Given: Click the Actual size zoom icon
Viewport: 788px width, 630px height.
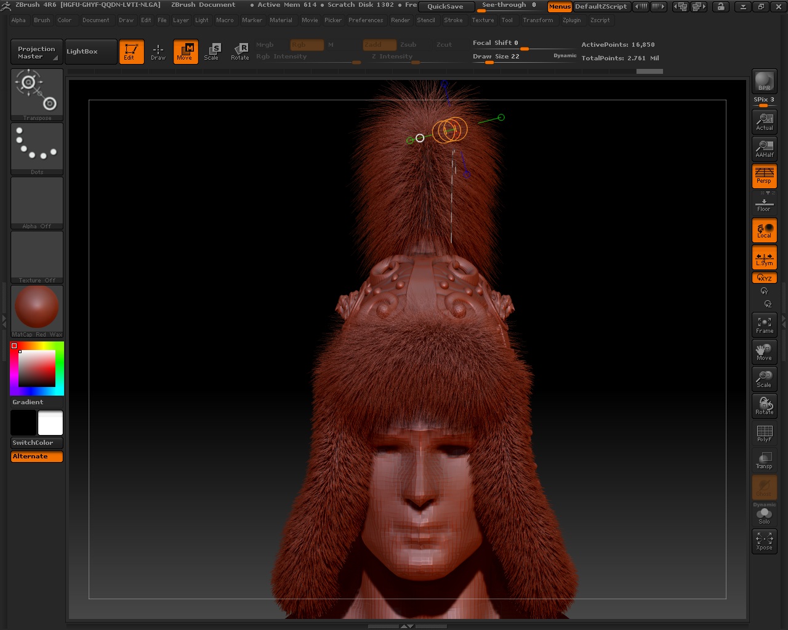Looking at the screenshot, I should pyautogui.click(x=764, y=122).
